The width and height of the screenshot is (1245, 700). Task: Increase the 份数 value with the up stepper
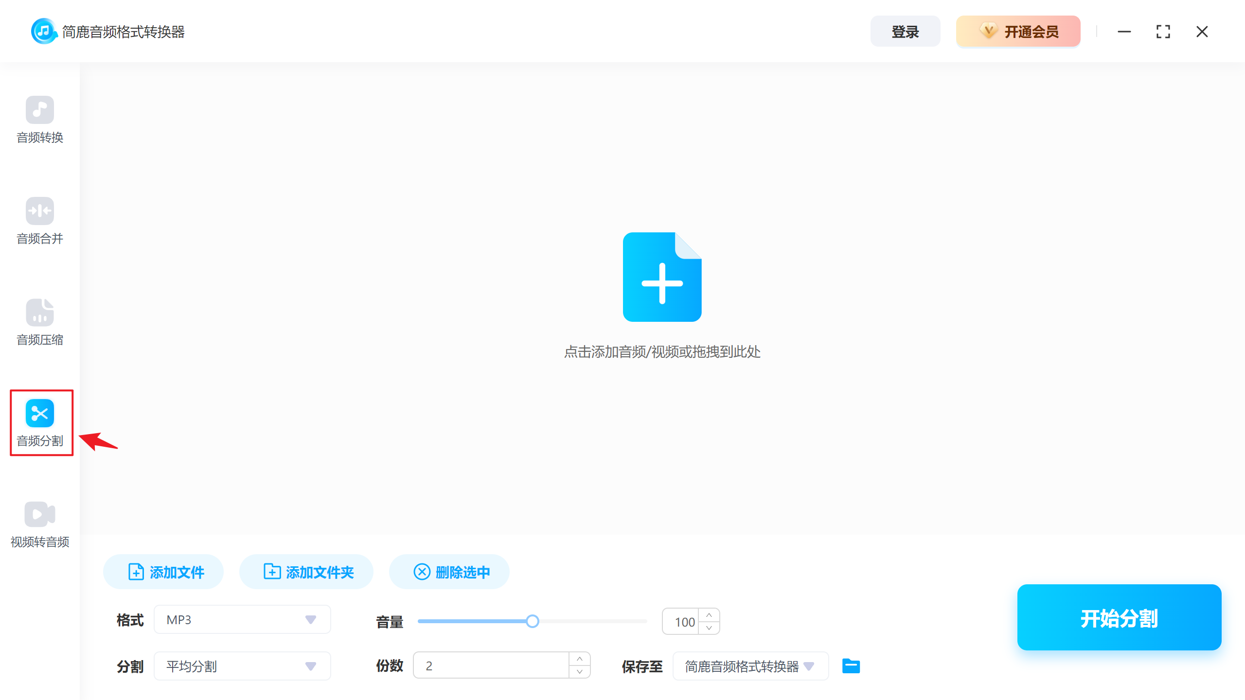579,659
